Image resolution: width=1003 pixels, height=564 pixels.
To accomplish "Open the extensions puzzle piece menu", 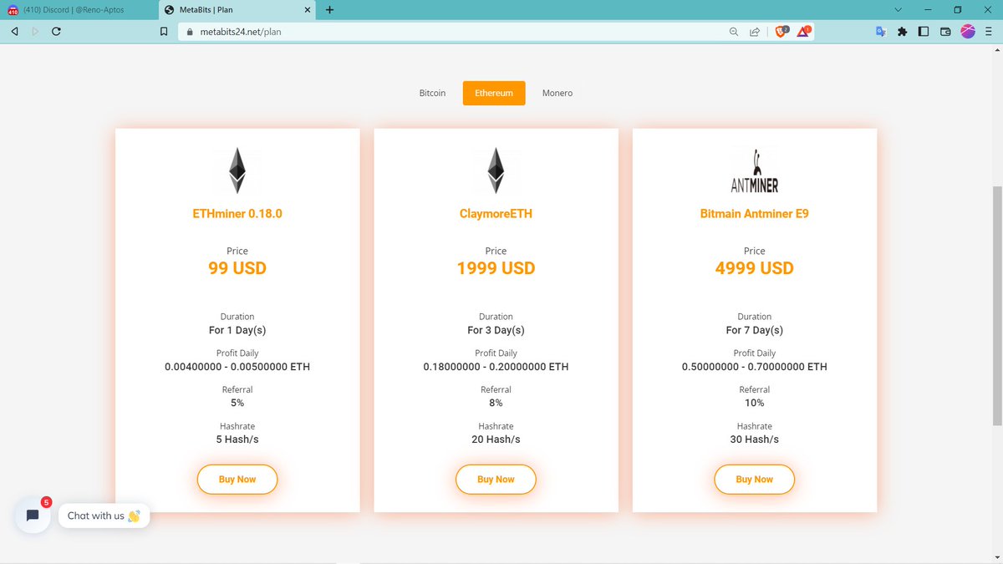I will tap(902, 32).
